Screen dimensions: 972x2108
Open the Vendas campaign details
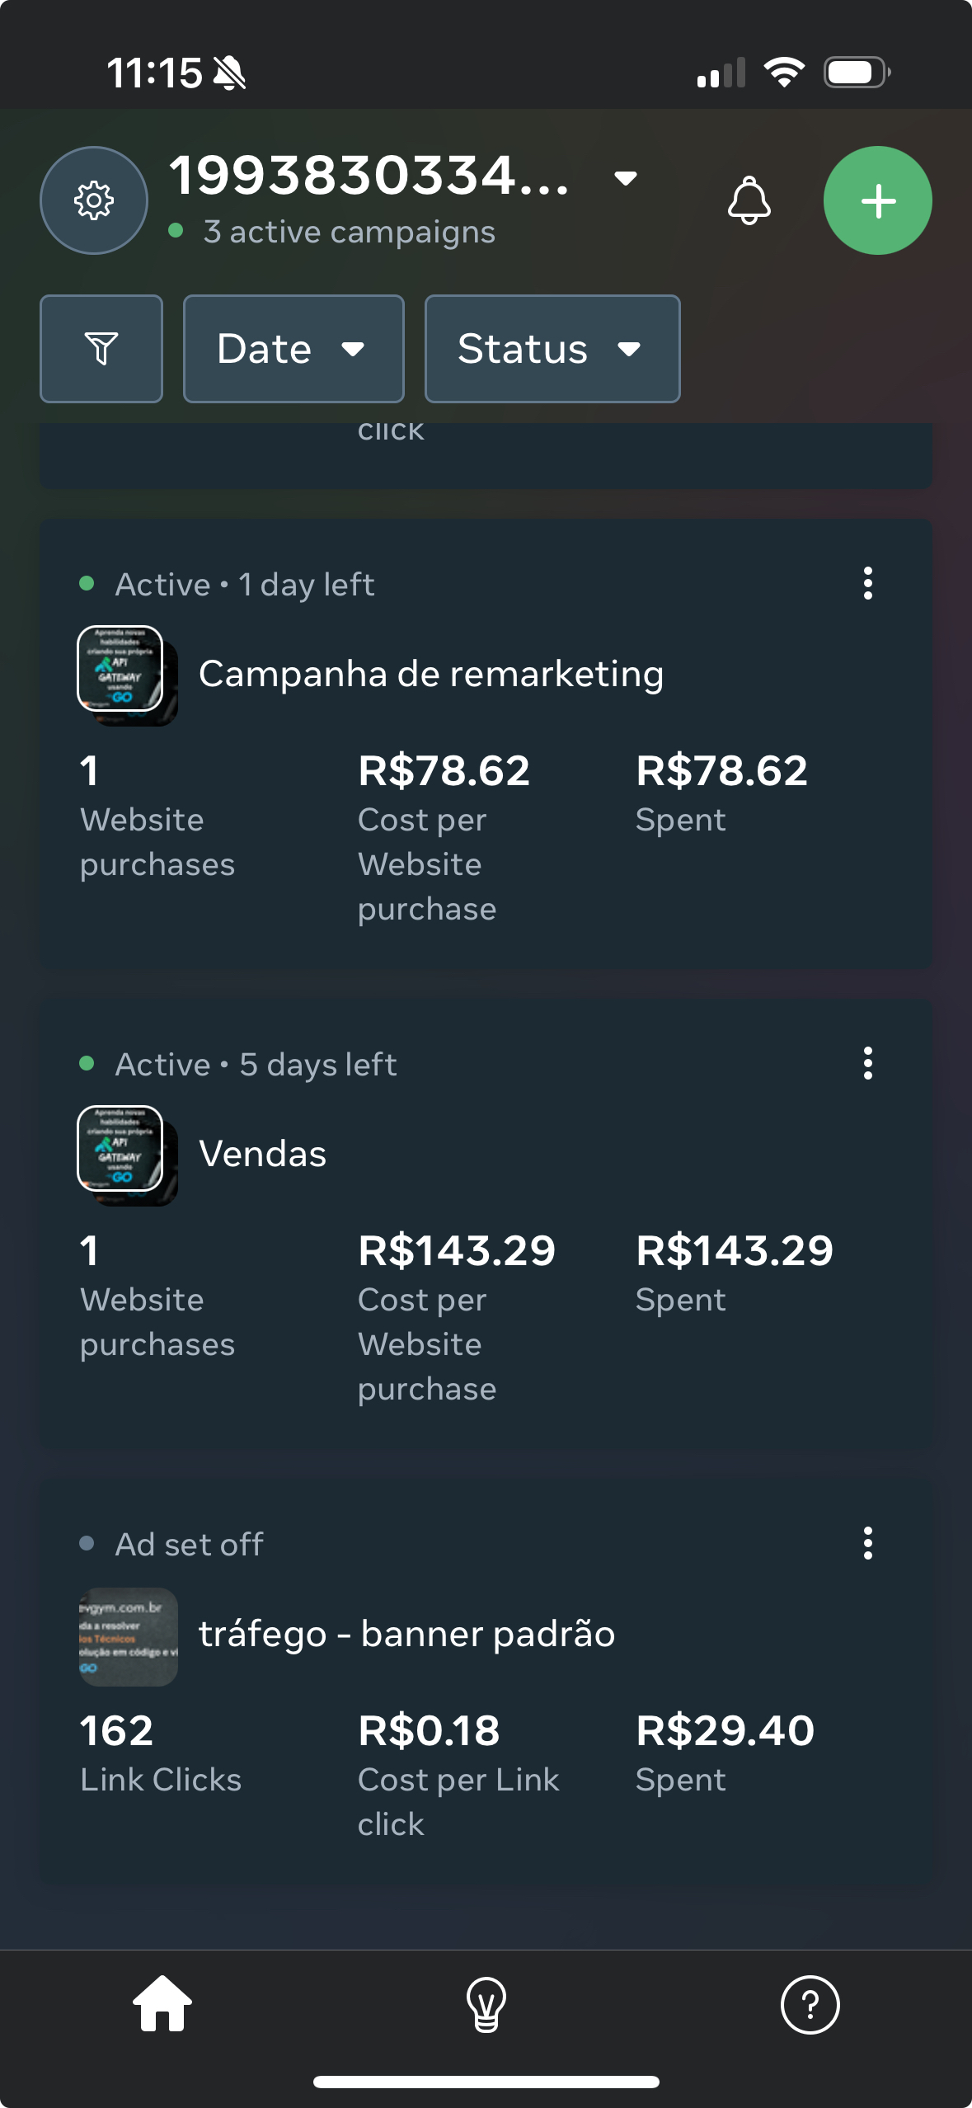263,1155
